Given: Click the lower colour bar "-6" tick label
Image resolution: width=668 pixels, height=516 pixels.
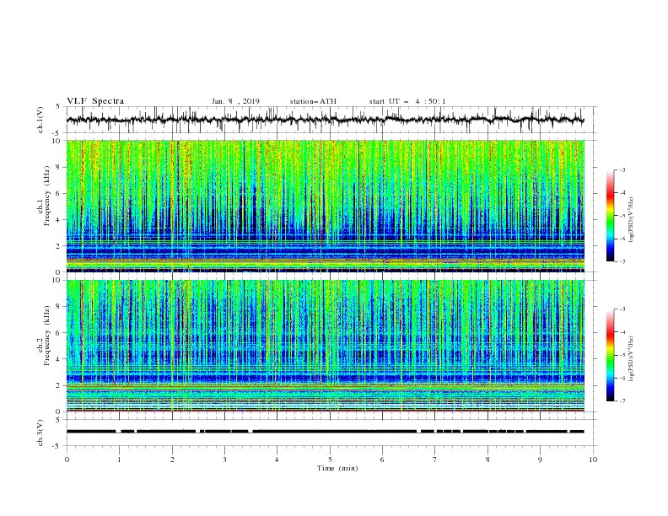Looking at the screenshot, I should [x=622, y=378].
